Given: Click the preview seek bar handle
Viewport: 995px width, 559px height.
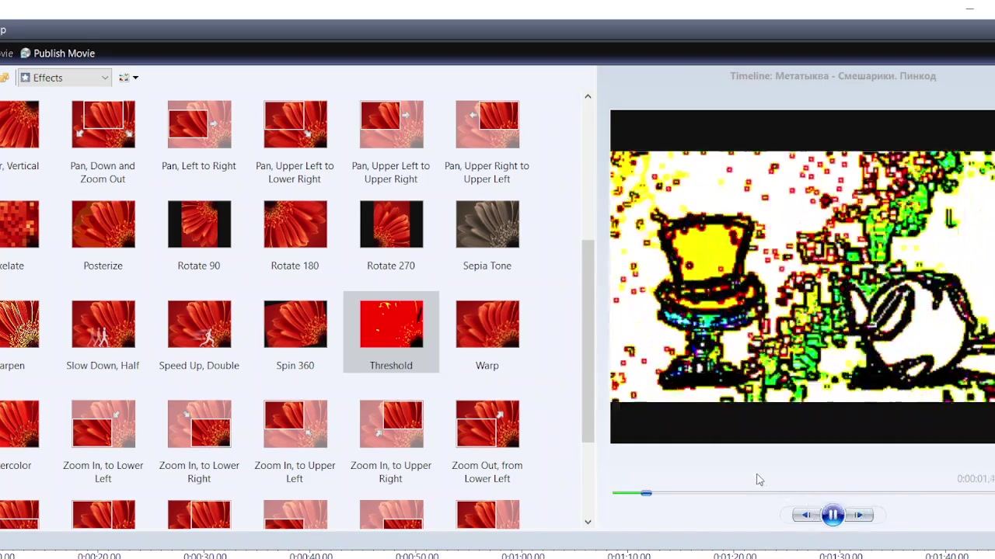Looking at the screenshot, I should coord(646,493).
